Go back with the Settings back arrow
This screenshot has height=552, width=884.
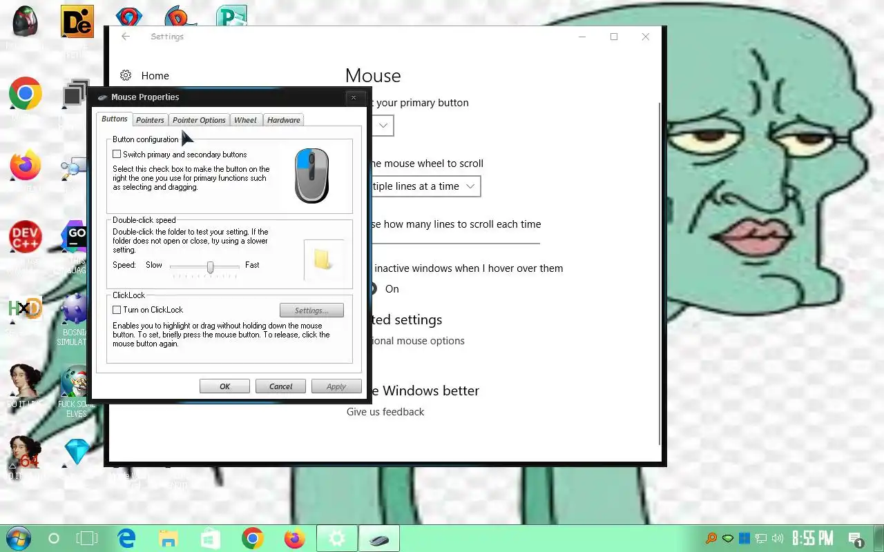pos(126,37)
